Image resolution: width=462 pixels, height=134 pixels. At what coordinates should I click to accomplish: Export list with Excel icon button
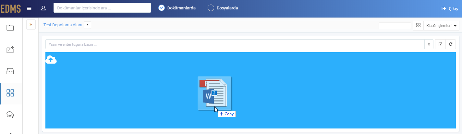click(441, 44)
